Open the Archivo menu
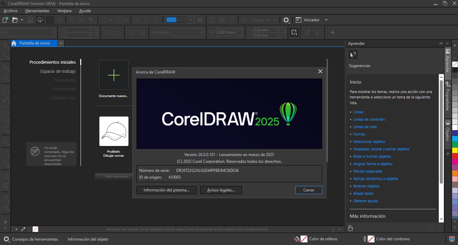This screenshot has width=458, height=245. [x=10, y=10]
